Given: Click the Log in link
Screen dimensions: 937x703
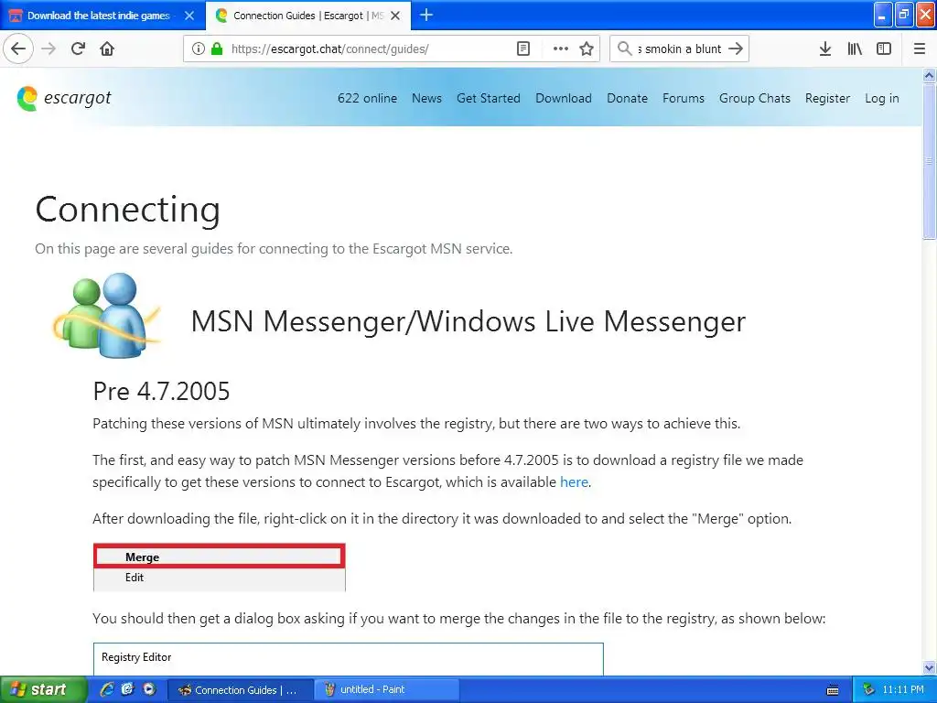Looking at the screenshot, I should point(881,98).
